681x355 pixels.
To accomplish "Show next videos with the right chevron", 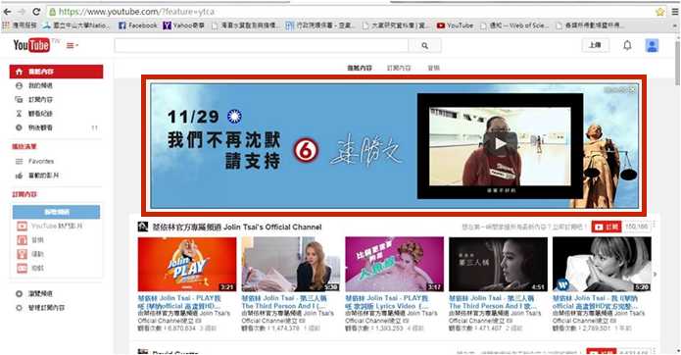I will (655, 275).
